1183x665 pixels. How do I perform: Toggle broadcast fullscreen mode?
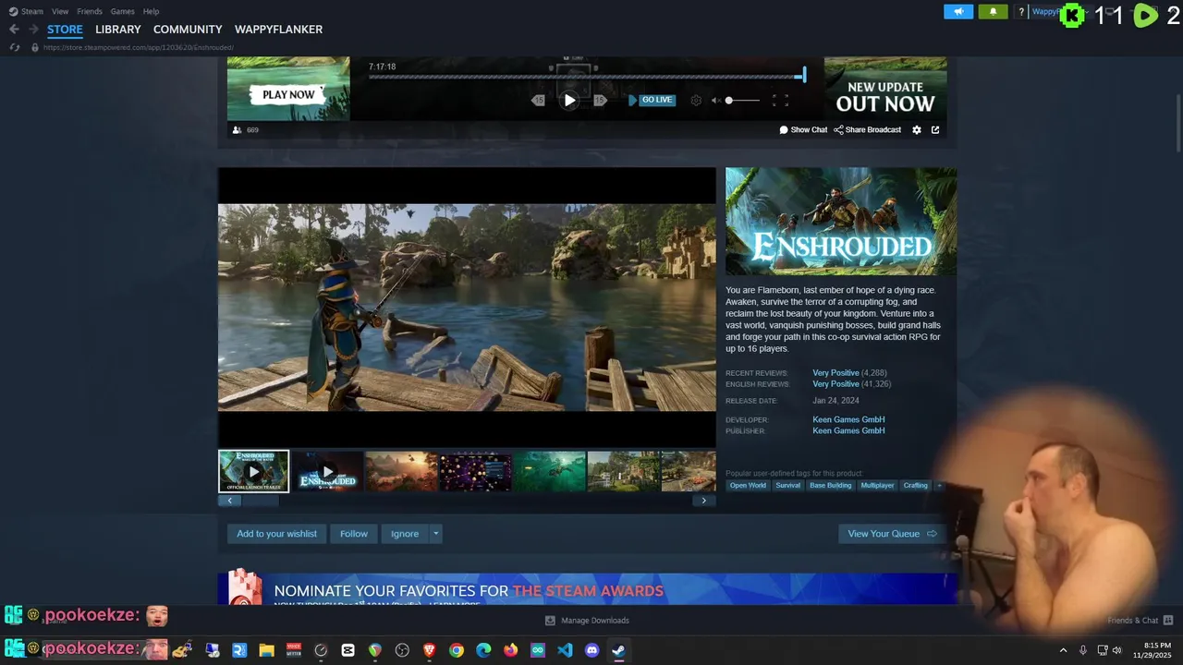coord(780,100)
